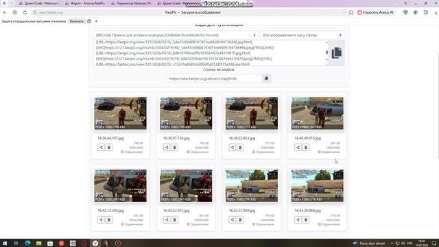This screenshot has height=247, width=439.
Task: Bookmark this page with the bookmark icon
Action: click(351, 12)
